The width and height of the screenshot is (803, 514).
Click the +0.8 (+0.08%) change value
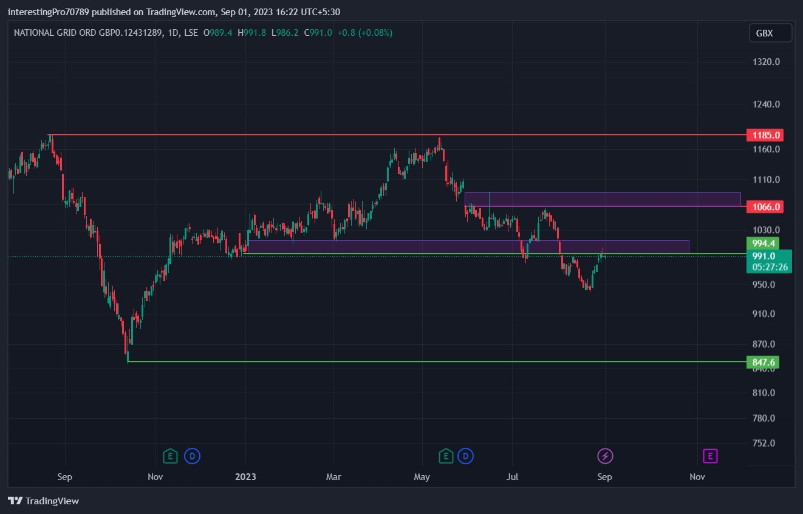pyautogui.click(x=365, y=33)
